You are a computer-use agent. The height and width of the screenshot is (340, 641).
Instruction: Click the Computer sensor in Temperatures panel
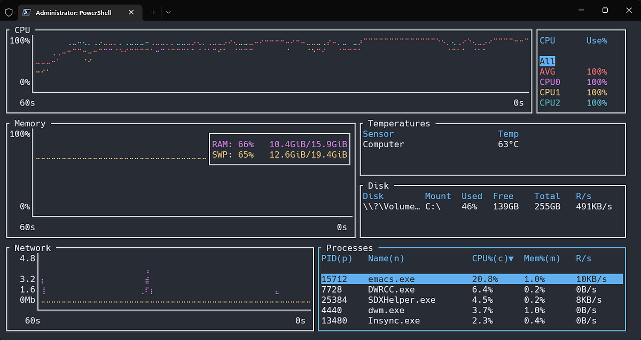click(x=383, y=144)
